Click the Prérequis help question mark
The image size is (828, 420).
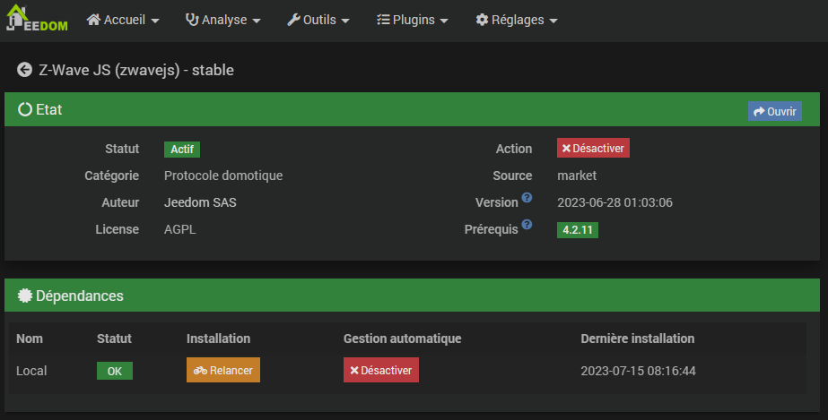[x=527, y=225]
